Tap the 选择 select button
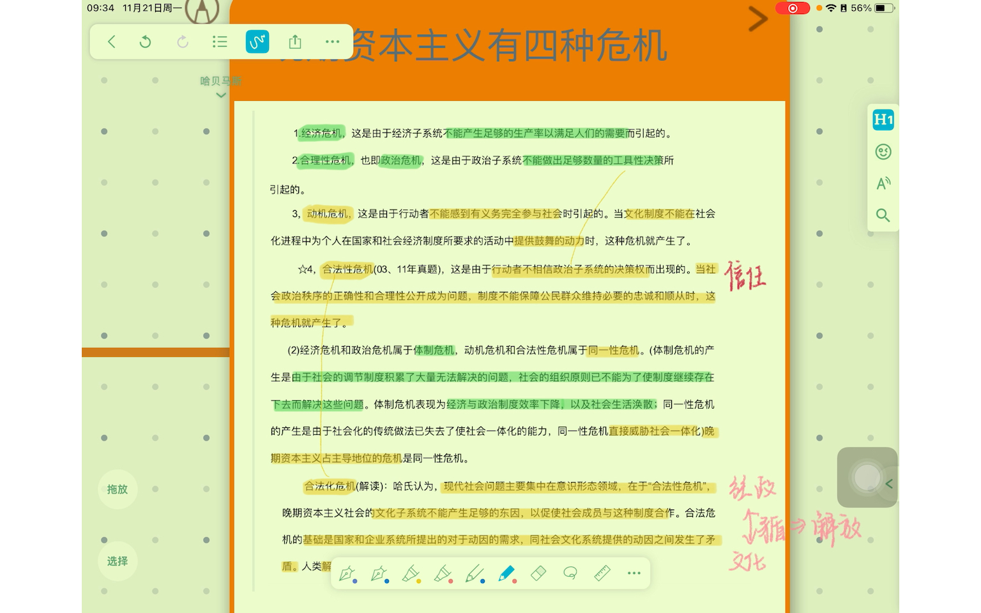The width and height of the screenshot is (981, 613). [x=118, y=561]
